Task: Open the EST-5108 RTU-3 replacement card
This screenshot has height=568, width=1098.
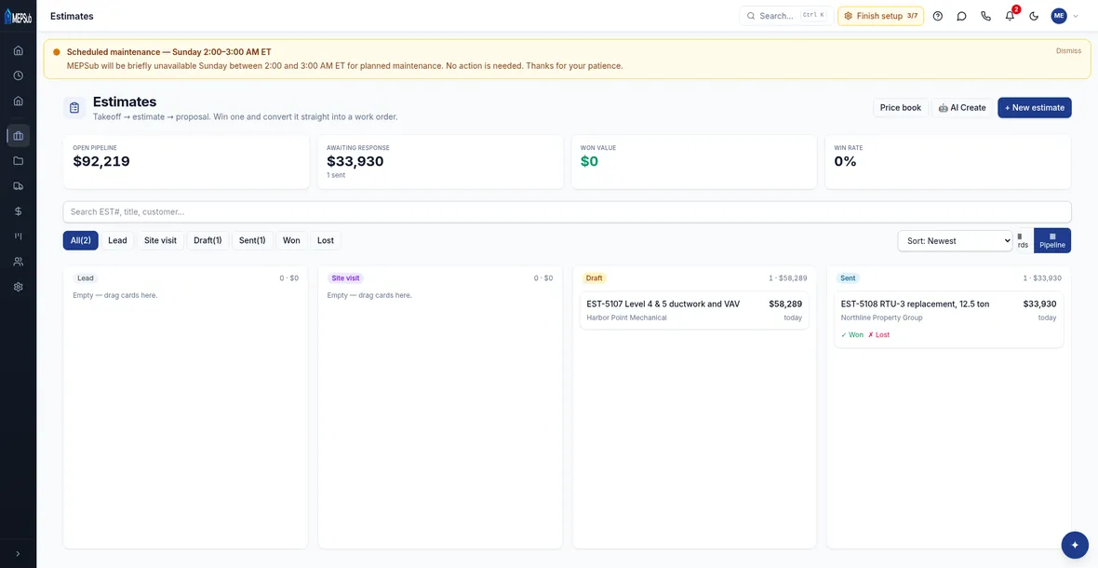Action: coord(948,319)
